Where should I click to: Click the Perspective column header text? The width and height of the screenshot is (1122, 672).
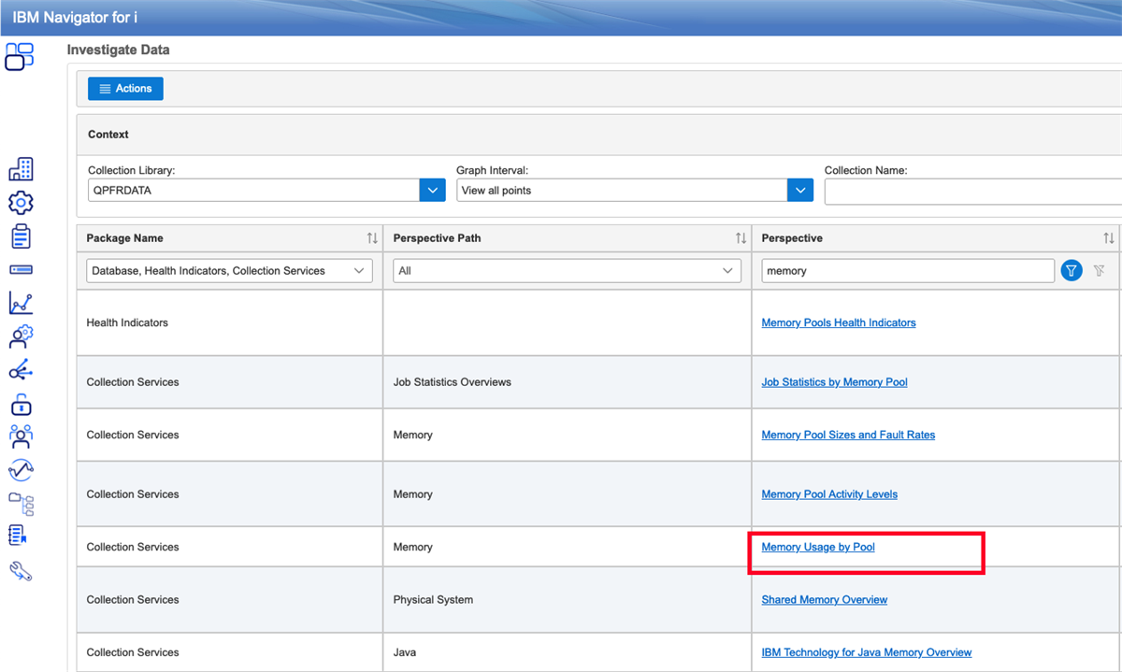pyautogui.click(x=792, y=238)
